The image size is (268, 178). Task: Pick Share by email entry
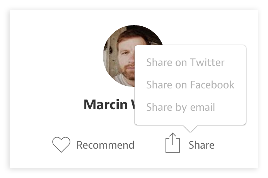tap(180, 107)
